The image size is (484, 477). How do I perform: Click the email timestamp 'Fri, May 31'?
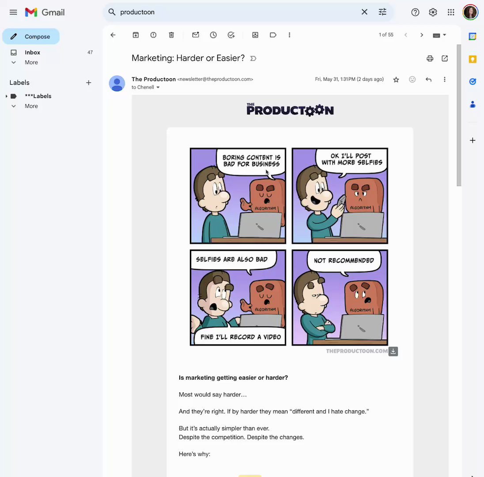[349, 79]
